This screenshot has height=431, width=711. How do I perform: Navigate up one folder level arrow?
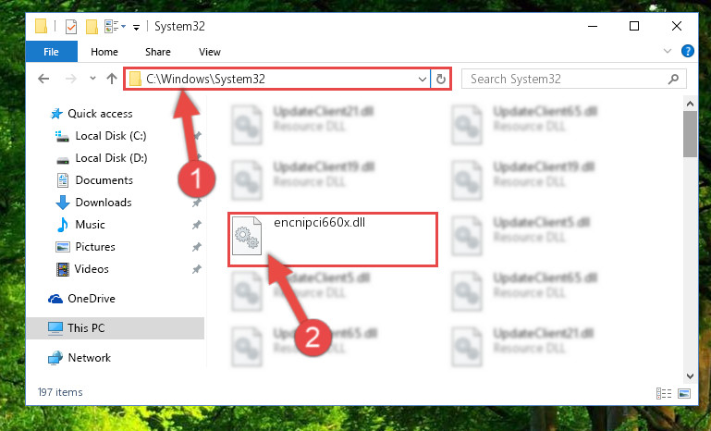click(112, 79)
